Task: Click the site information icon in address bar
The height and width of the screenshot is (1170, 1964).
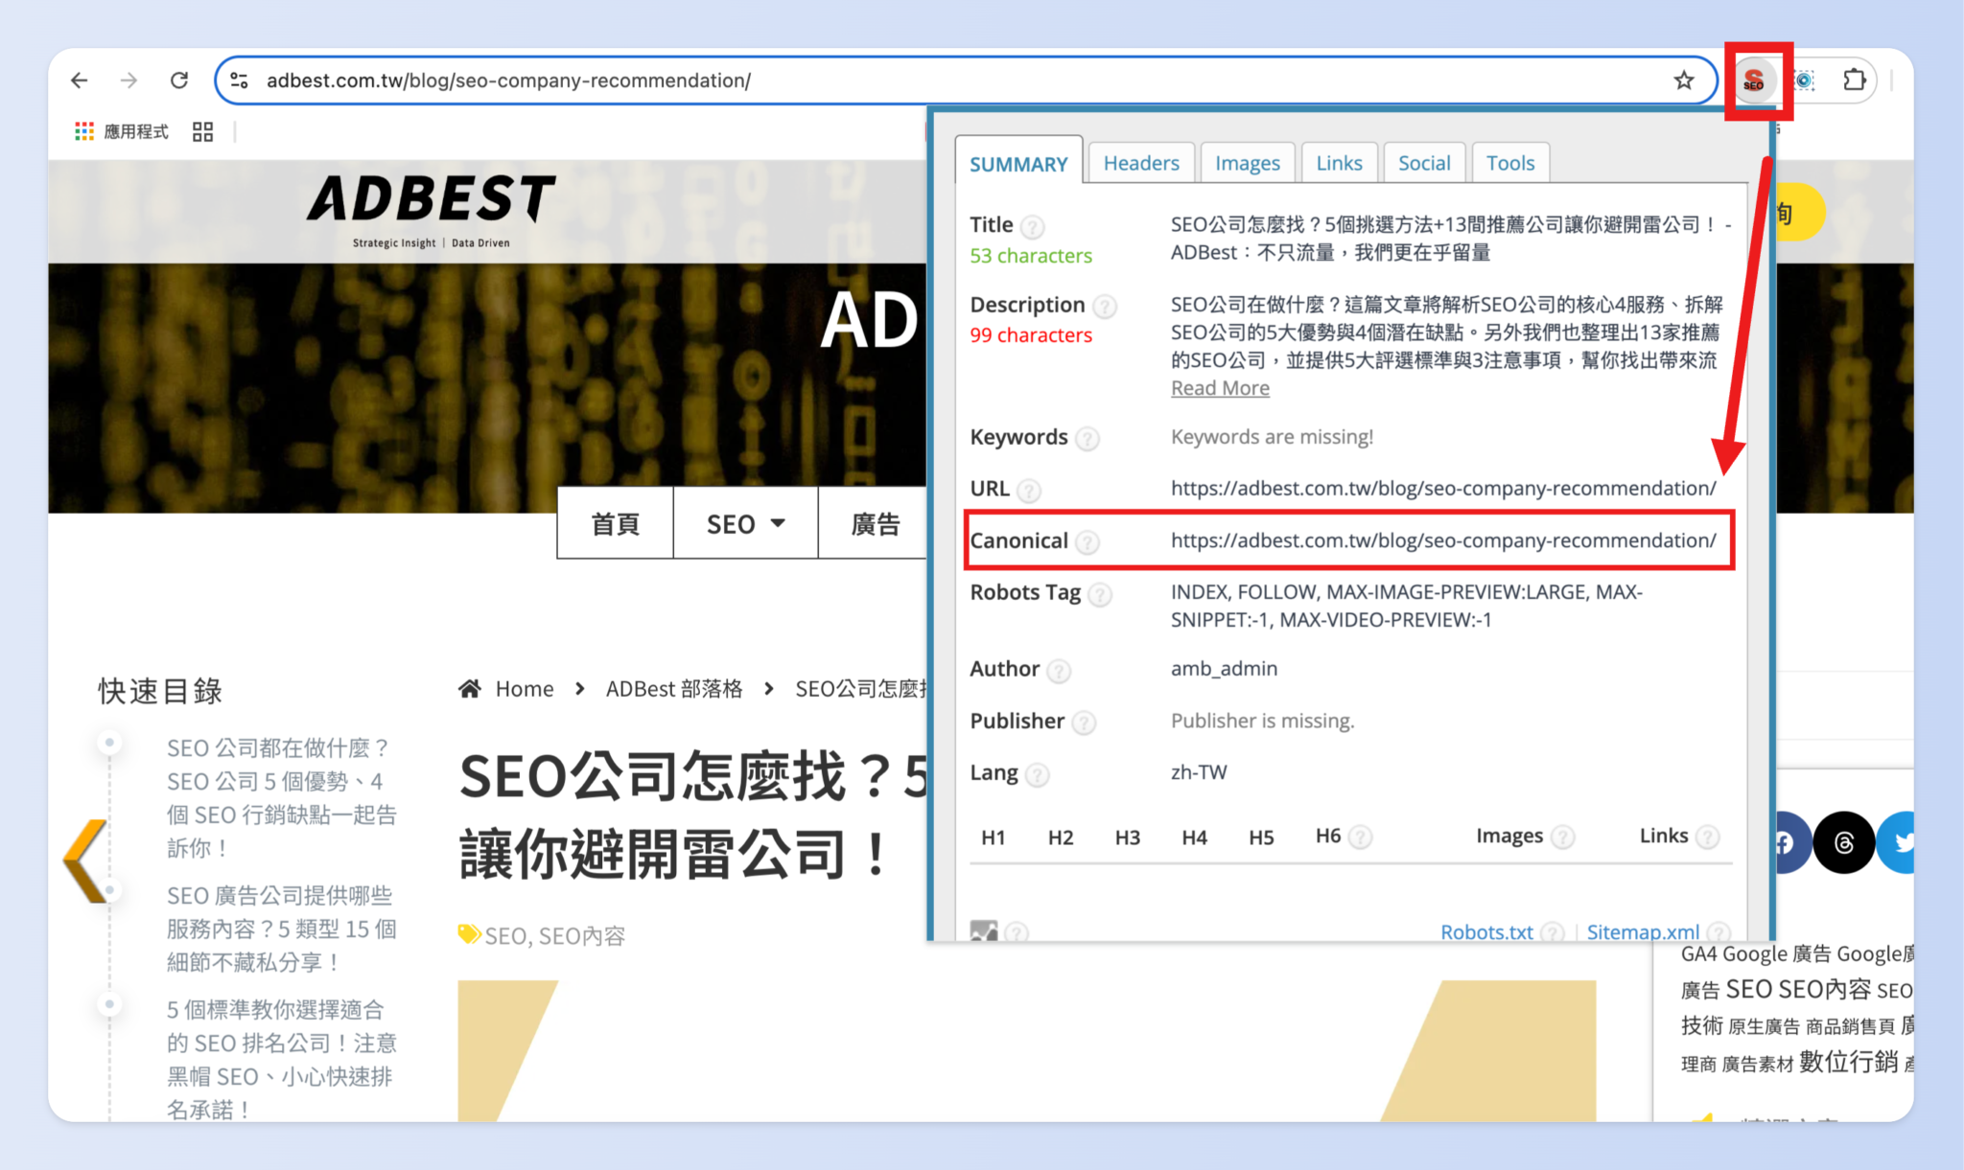Action: pyautogui.click(x=238, y=80)
